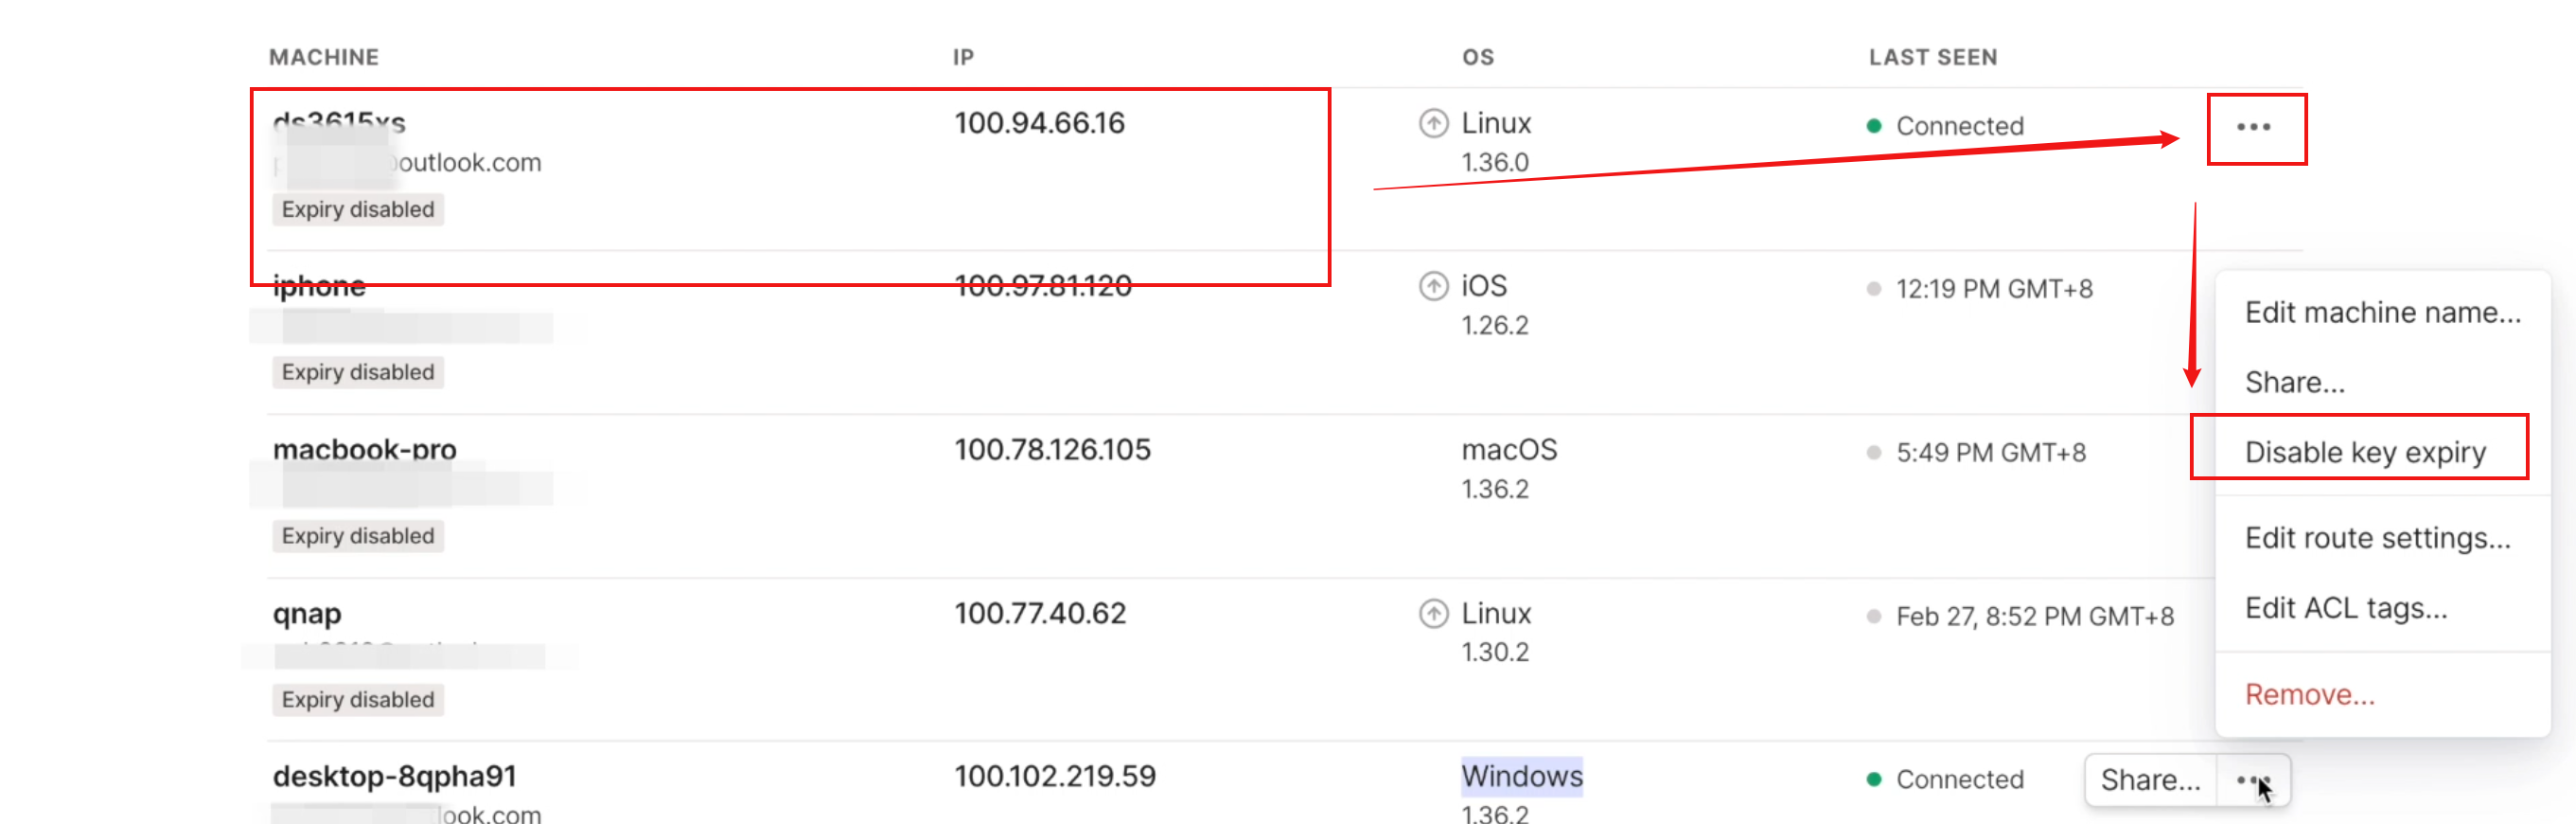Select Disable key expiry option
2576x824 pixels.
click(2364, 453)
